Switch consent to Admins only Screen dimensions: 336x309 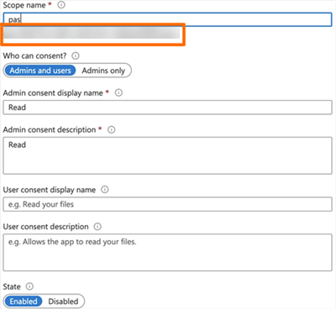[103, 71]
